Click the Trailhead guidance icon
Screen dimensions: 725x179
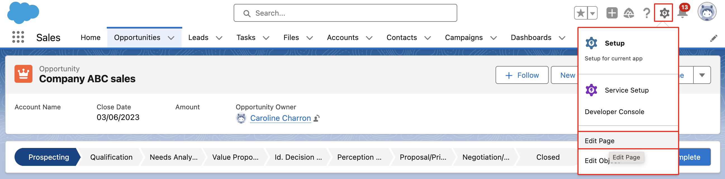tap(629, 13)
